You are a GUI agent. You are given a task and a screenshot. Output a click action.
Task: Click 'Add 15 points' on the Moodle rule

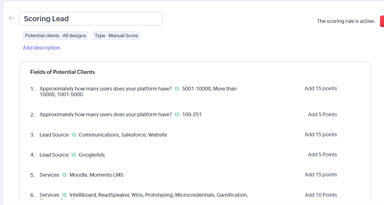pyautogui.click(x=321, y=175)
